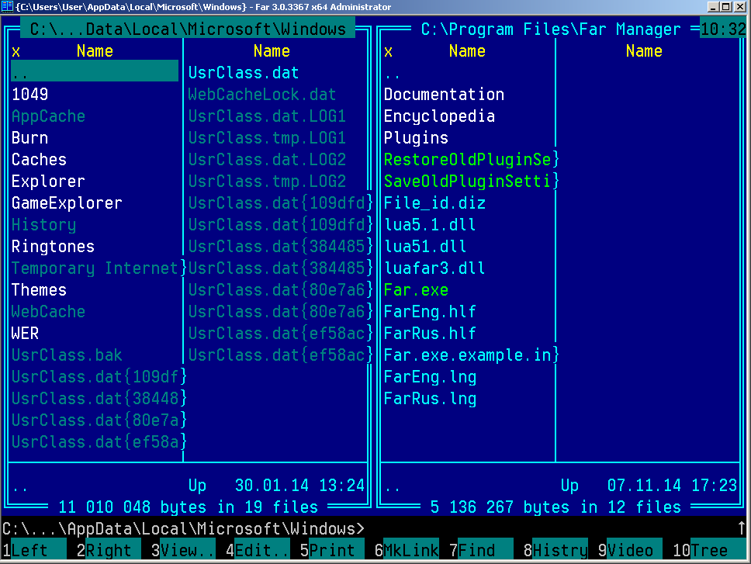Click the command line prompt
The height and width of the screenshot is (564, 751).
(183, 528)
